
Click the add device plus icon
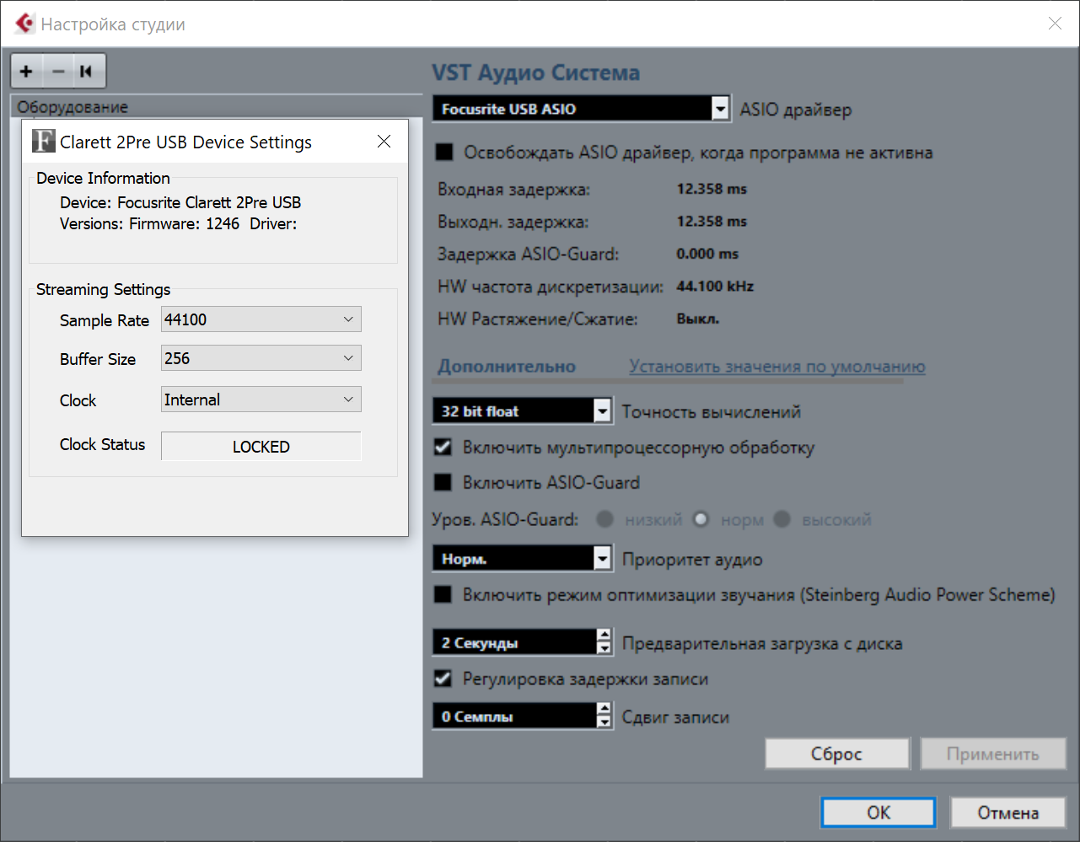tap(26, 72)
